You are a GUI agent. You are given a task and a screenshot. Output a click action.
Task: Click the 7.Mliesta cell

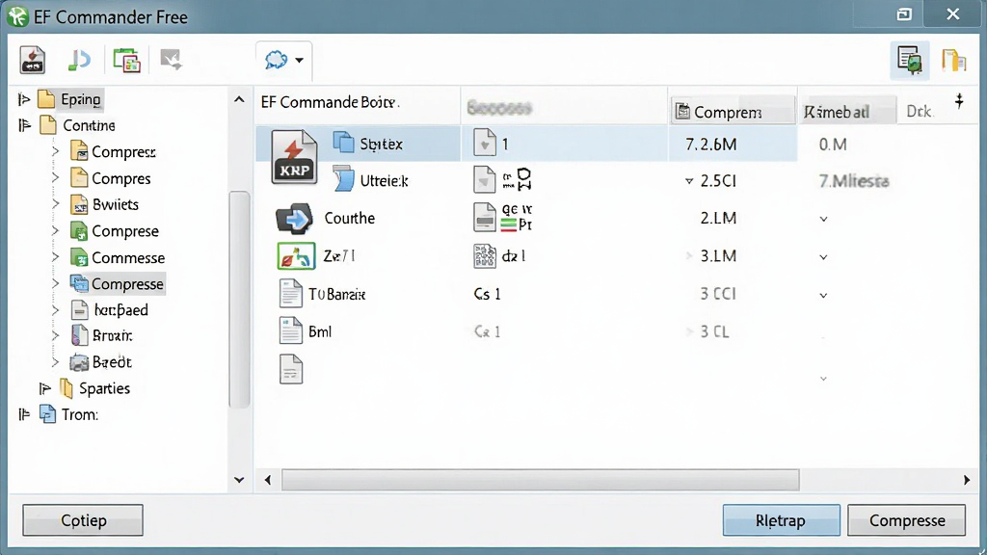tap(854, 181)
